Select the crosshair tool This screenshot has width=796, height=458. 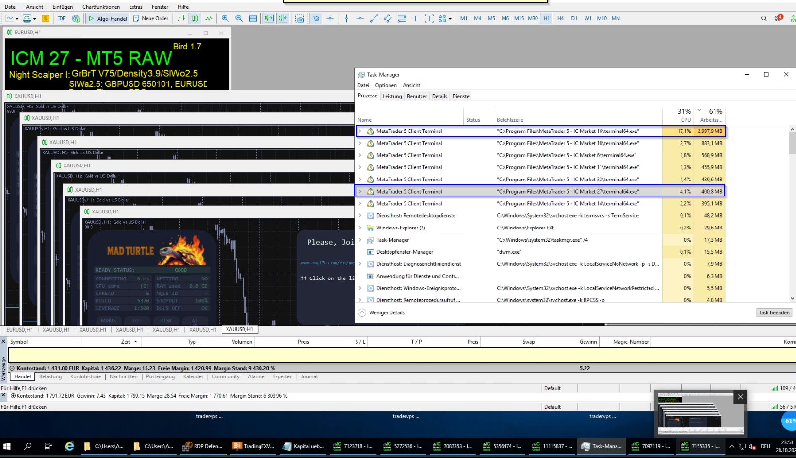click(x=330, y=18)
